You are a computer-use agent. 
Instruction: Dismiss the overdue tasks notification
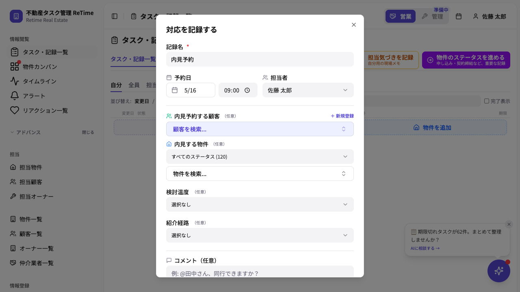pyautogui.click(x=509, y=224)
